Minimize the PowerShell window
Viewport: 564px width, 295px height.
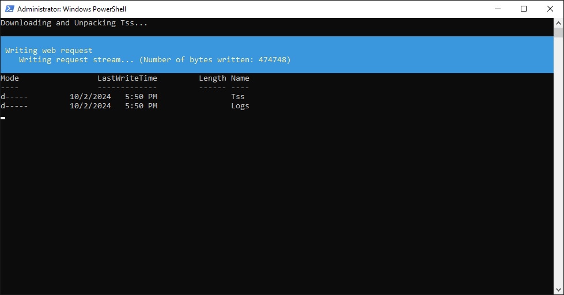click(497, 9)
